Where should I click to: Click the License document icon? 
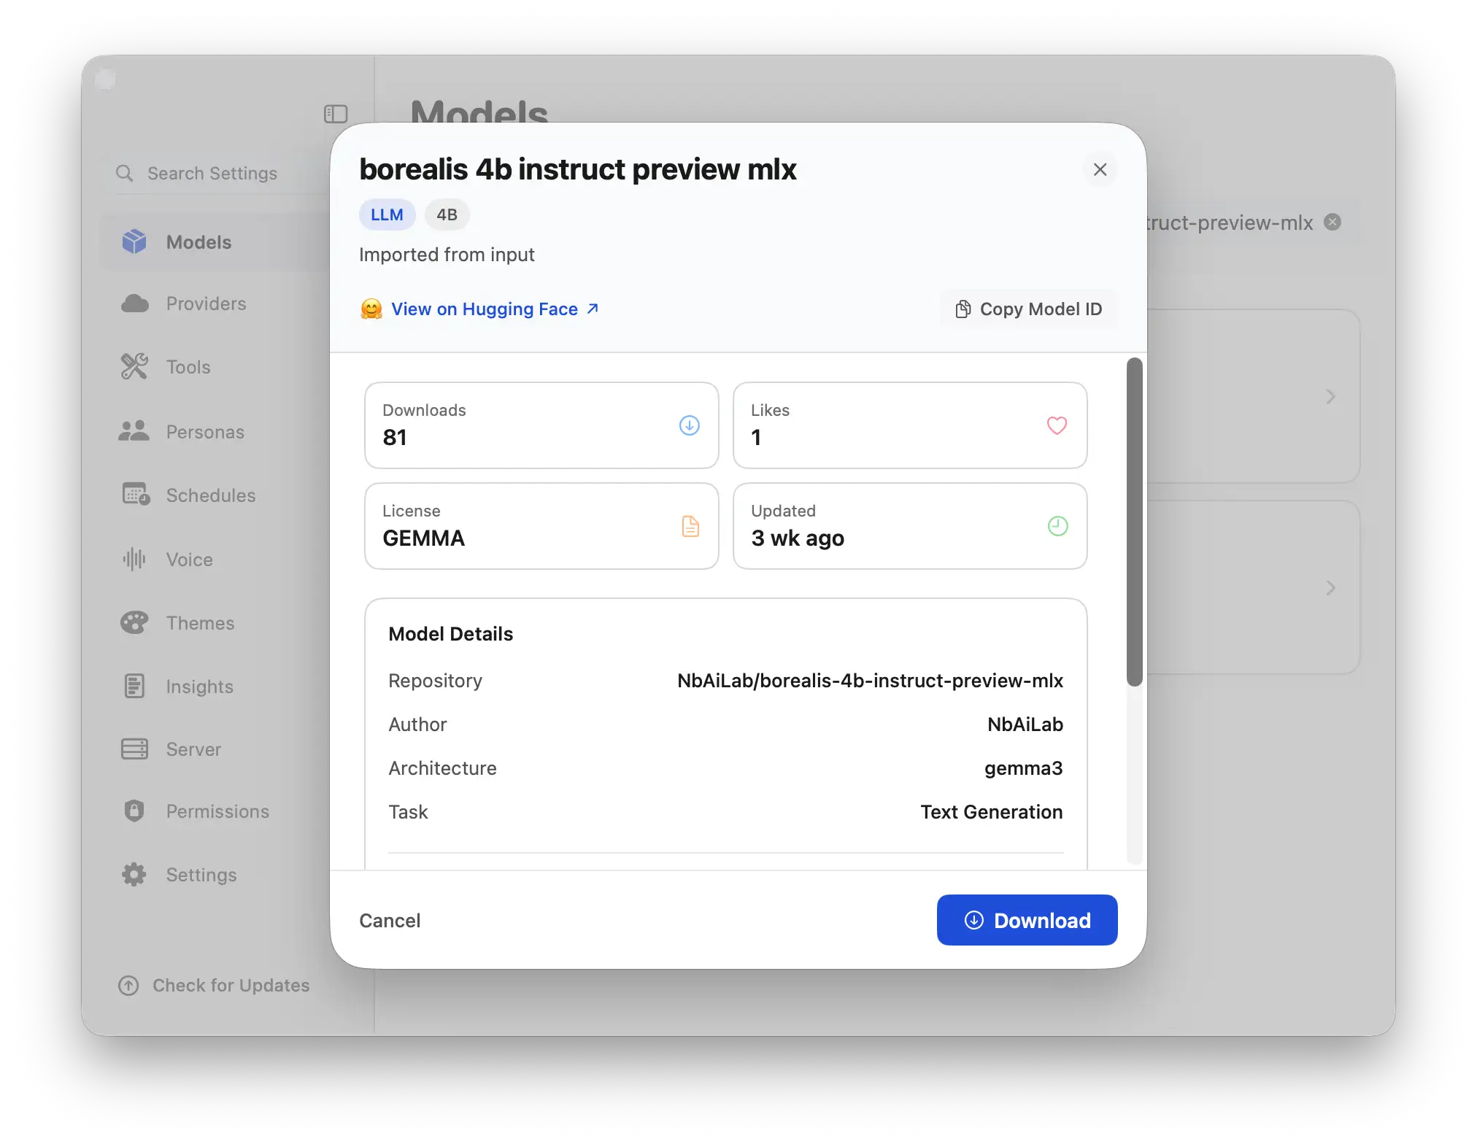coord(690,525)
